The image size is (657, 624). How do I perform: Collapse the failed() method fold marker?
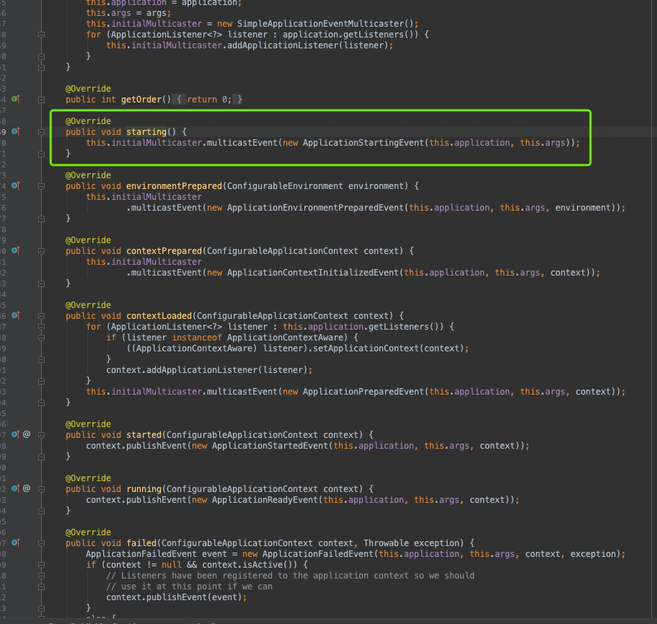[42, 543]
